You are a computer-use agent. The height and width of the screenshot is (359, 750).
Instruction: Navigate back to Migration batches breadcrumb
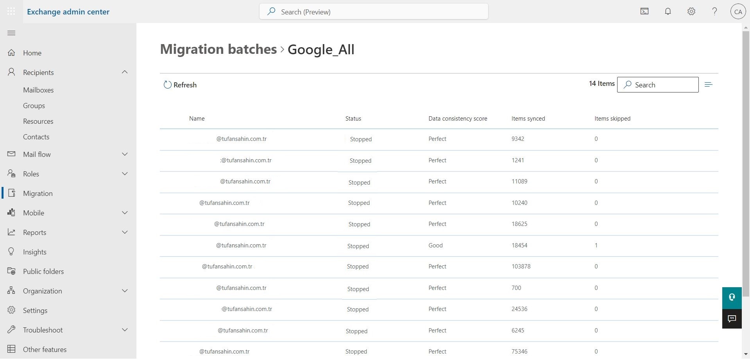pyautogui.click(x=218, y=50)
